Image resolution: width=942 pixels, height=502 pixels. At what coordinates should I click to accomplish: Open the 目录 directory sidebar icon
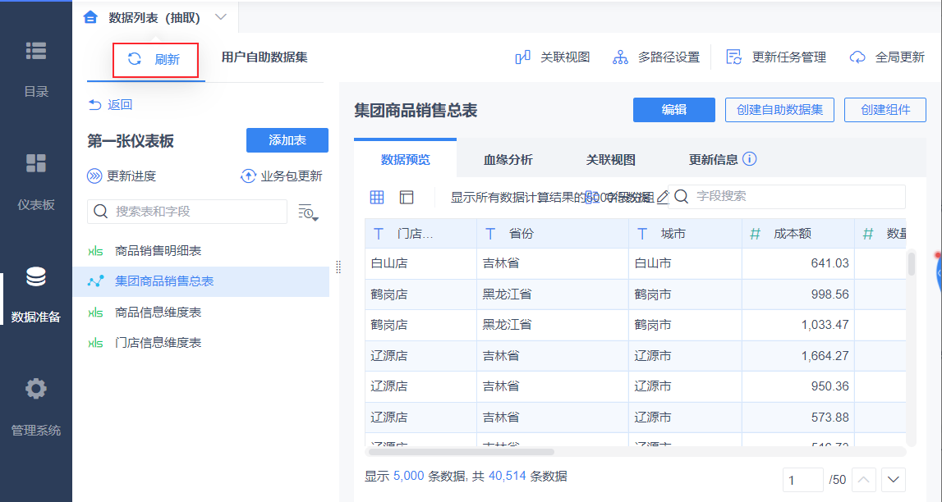(36, 51)
